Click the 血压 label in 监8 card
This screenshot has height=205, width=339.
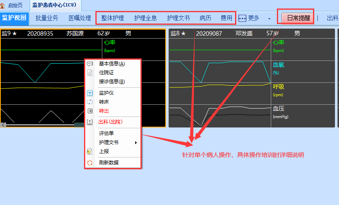click(279, 108)
